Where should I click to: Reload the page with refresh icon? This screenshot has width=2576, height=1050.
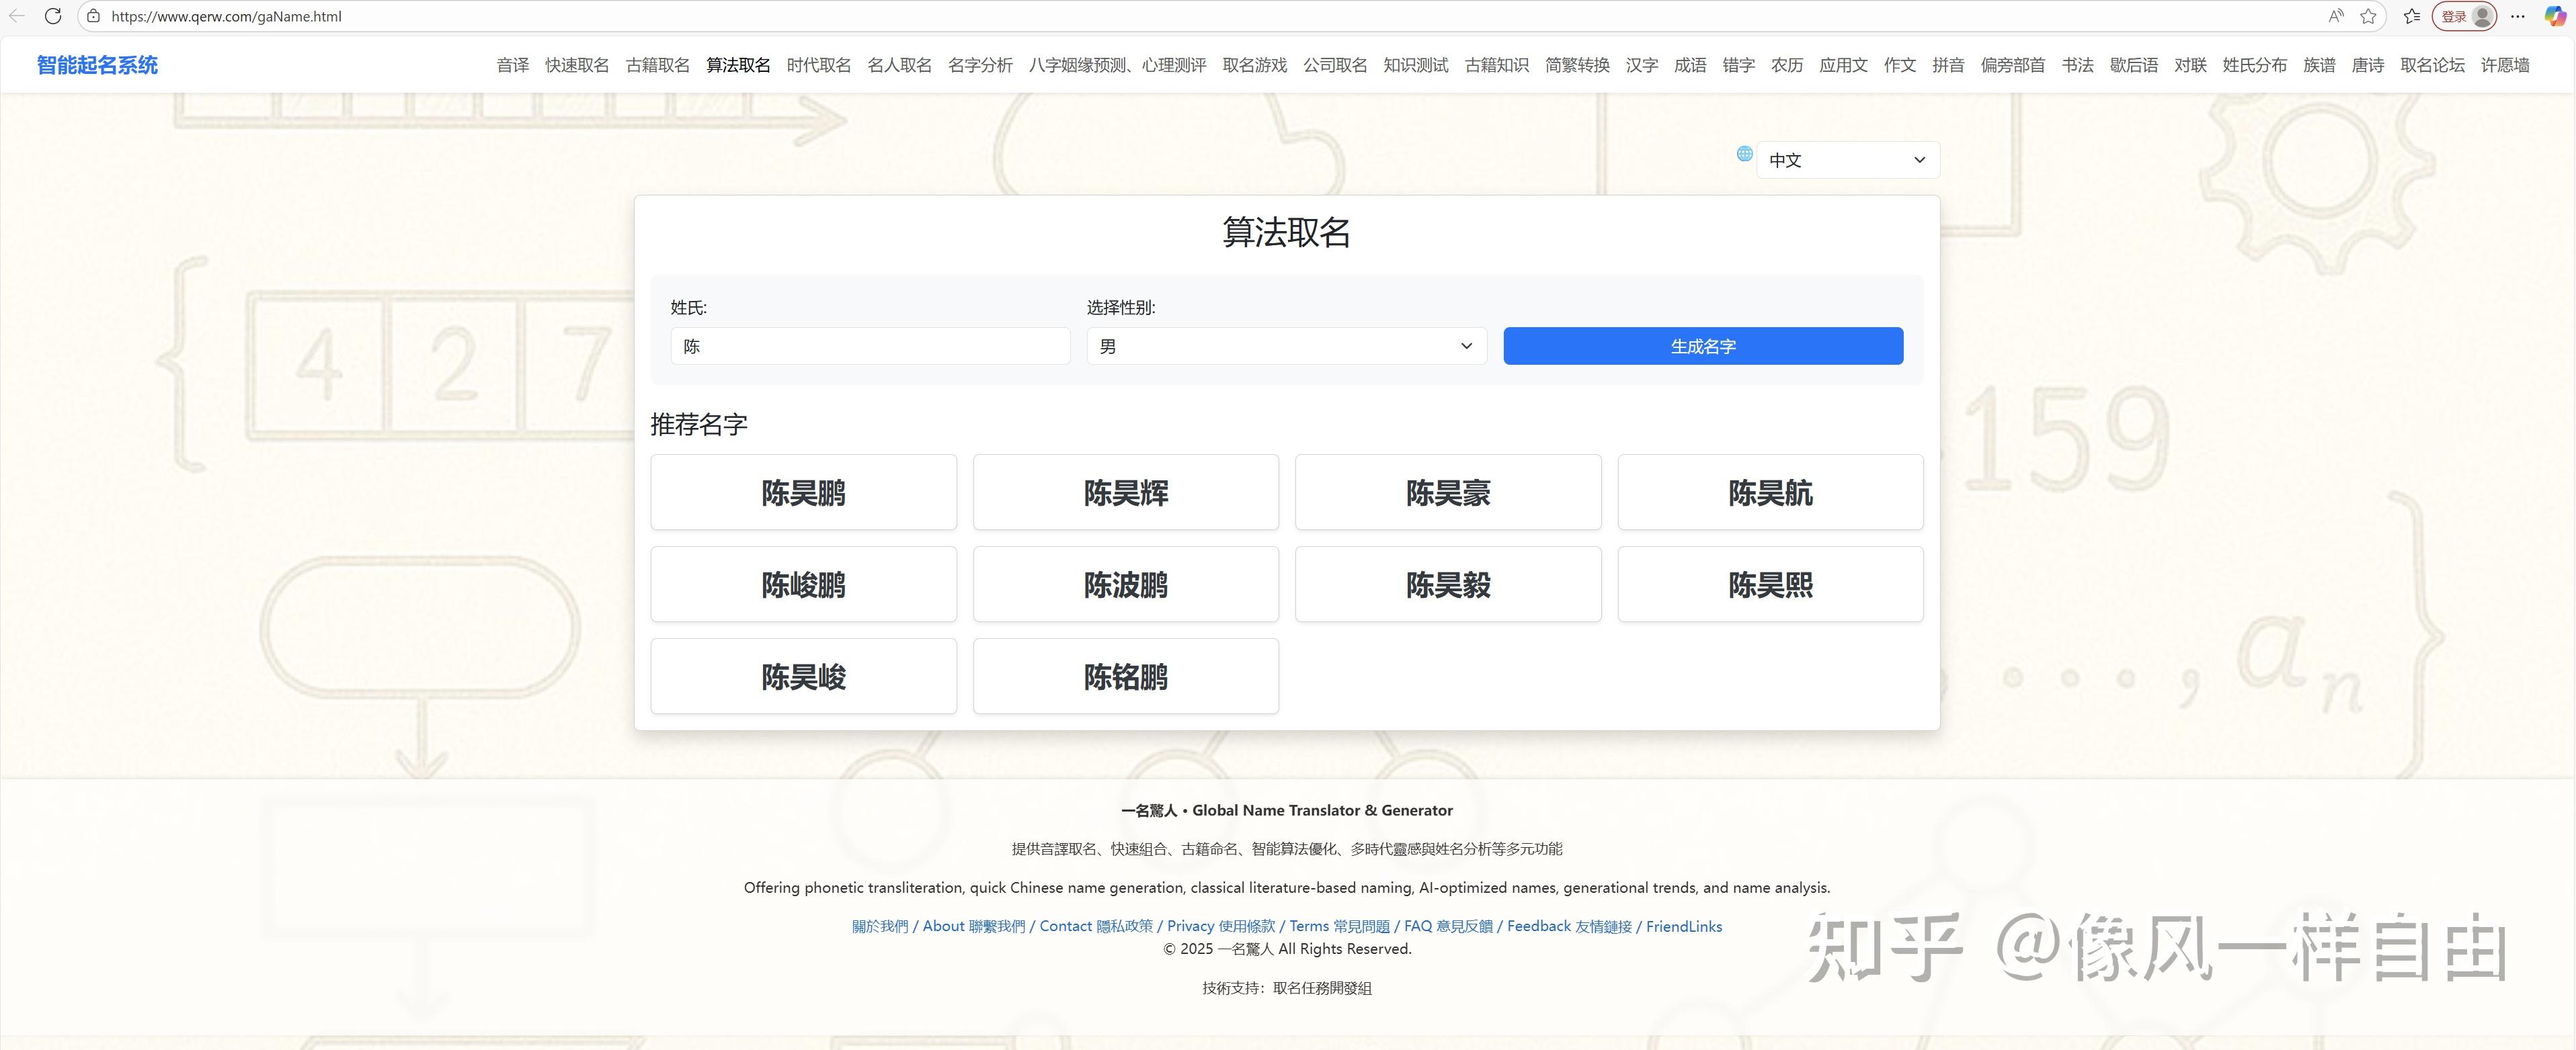[x=53, y=16]
